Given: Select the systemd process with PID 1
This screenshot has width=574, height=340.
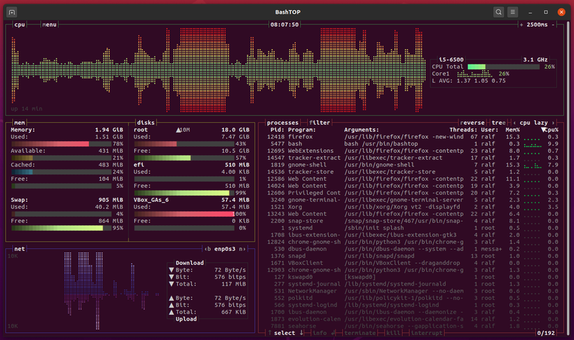Looking at the screenshot, I should pos(413,228).
